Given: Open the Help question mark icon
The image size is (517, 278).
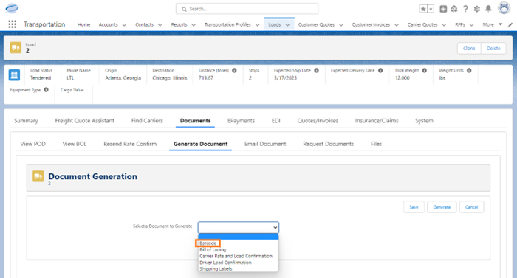Looking at the screenshot, I should coord(465,9).
